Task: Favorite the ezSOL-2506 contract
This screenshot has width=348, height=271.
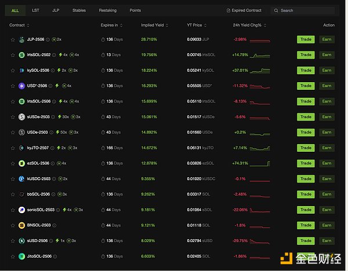Action: tap(13, 163)
